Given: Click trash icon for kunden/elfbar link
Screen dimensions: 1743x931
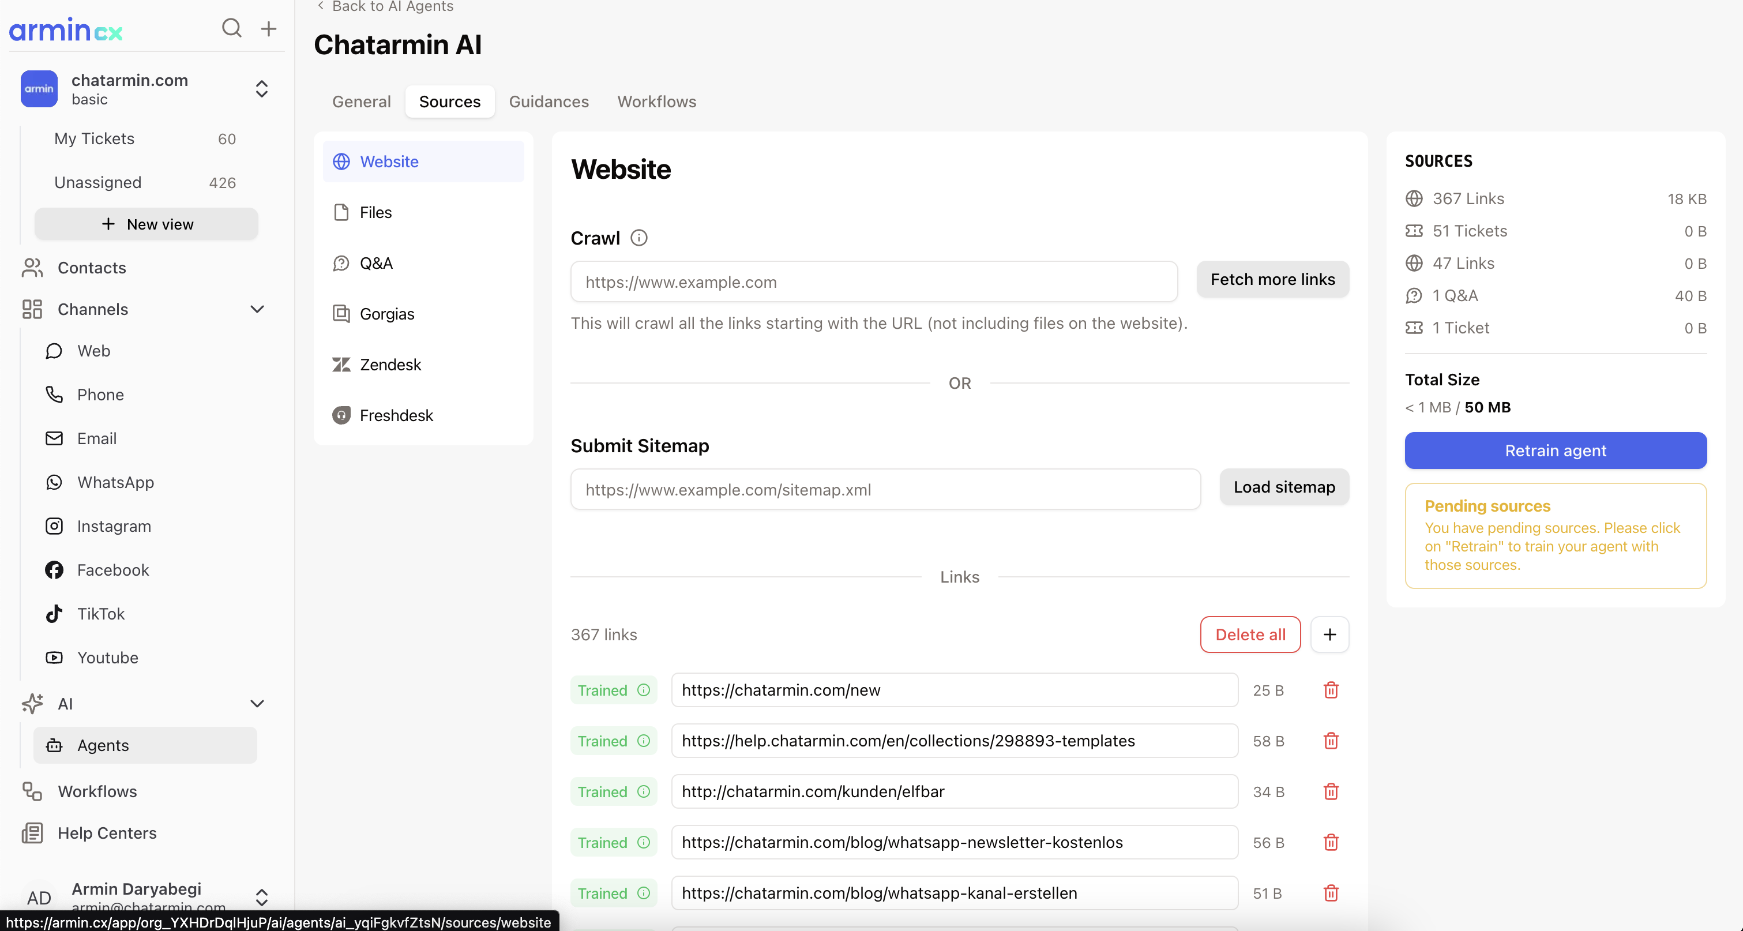Looking at the screenshot, I should pyautogui.click(x=1330, y=791).
